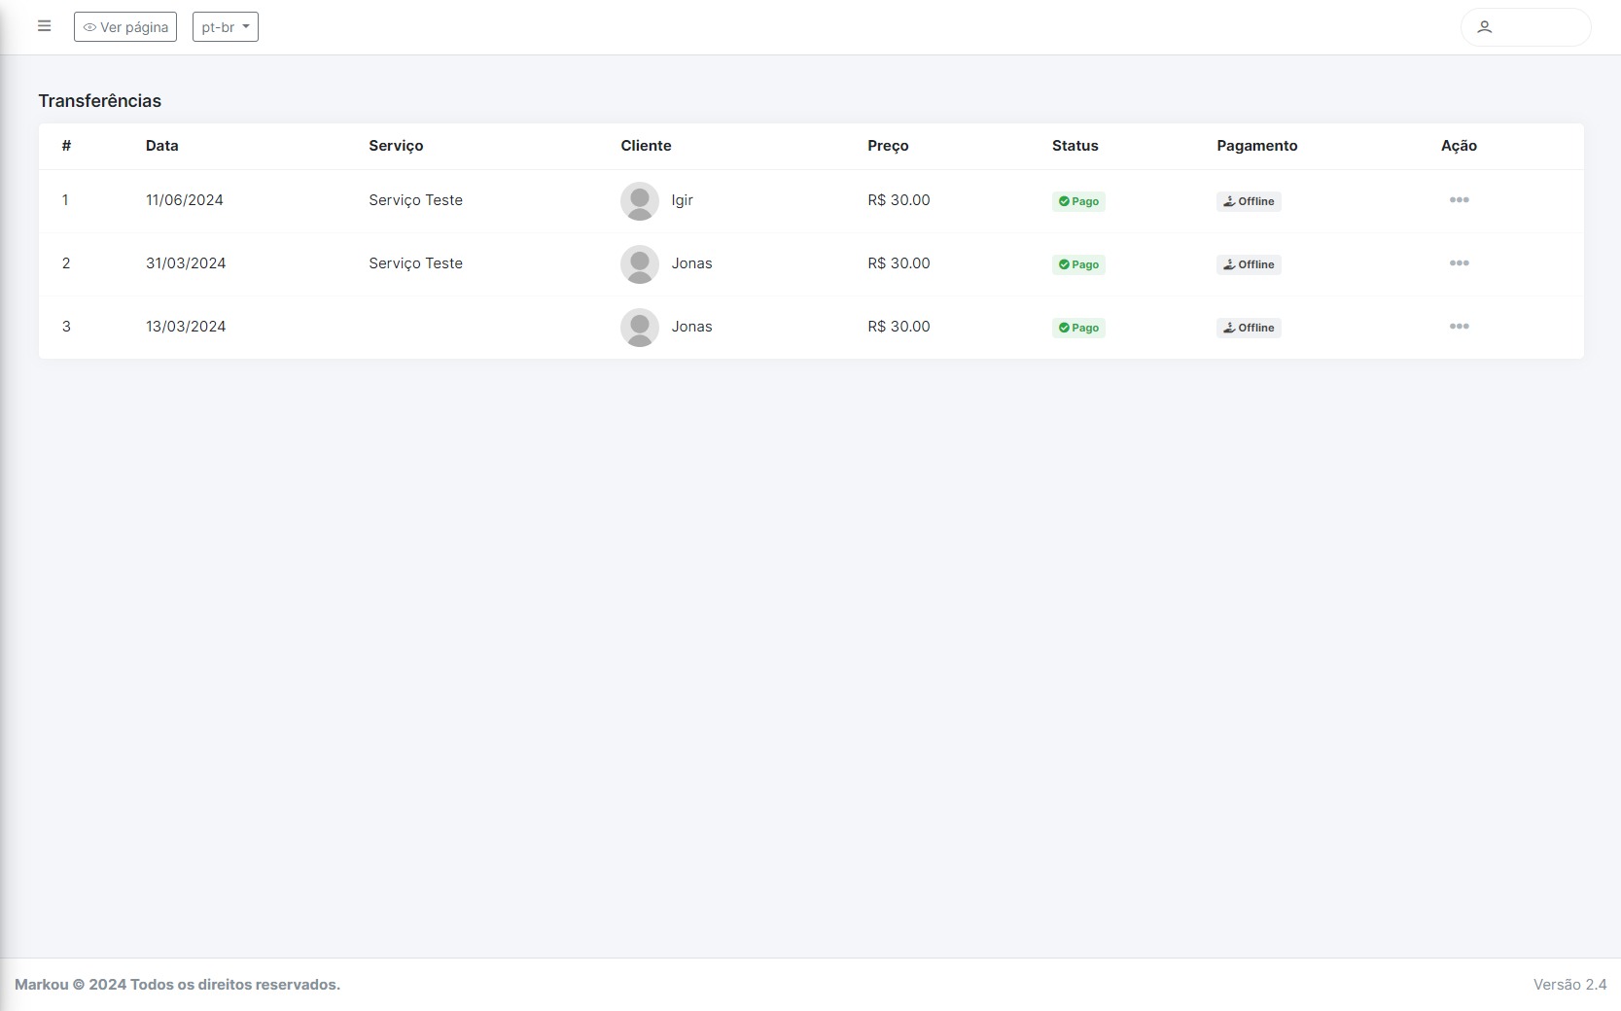Click the Markou copyright footer text
This screenshot has height=1011, width=1621.
click(177, 985)
